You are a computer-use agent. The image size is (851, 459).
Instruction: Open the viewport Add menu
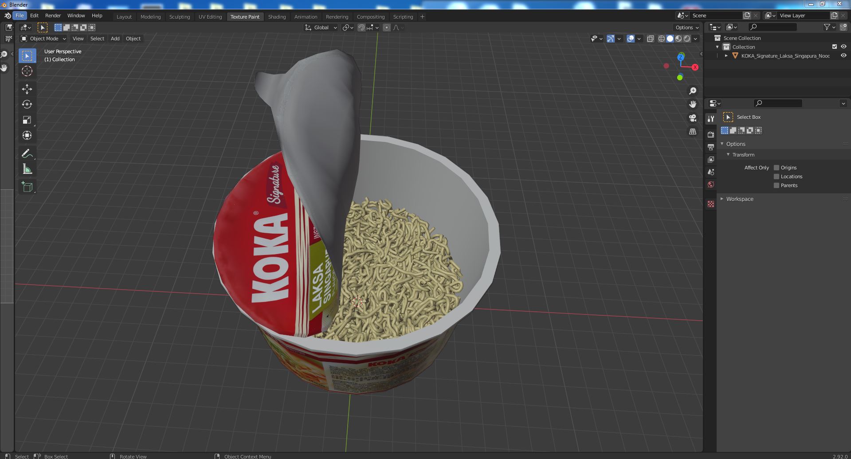(115, 39)
